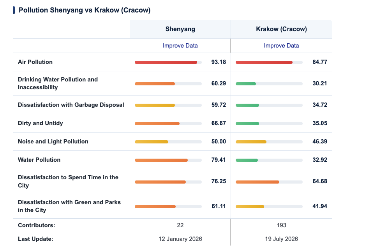Click Krakow Water Pollution progress bar
The height and width of the screenshot is (251, 365).
[x=269, y=160]
